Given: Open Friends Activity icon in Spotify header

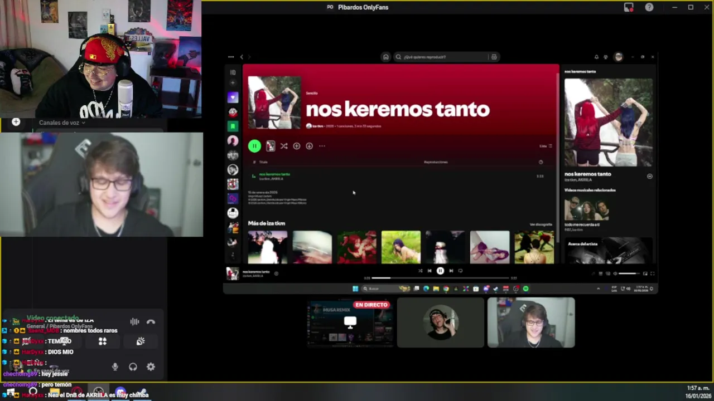Looking at the screenshot, I should pyautogui.click(x=606, y=57).
